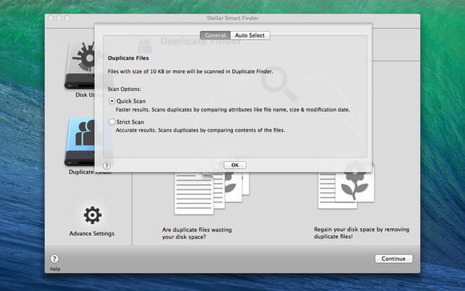
Task: Select the Duplicate Finder drive icon
Action: pyautogui.click(x=80, y=142)
